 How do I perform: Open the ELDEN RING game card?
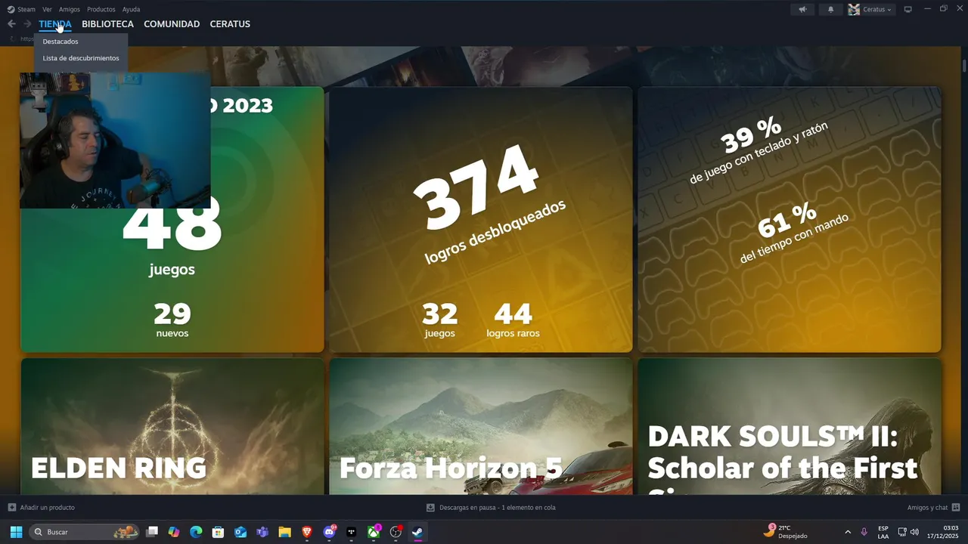pyautogui.click(x=172, y=426)
